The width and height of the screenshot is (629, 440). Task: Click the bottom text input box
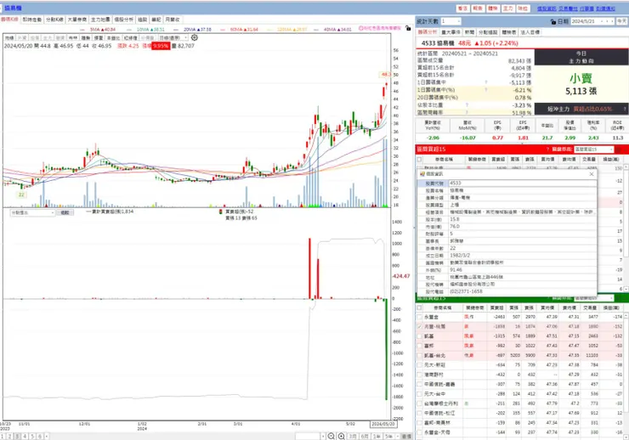(308, 437)
